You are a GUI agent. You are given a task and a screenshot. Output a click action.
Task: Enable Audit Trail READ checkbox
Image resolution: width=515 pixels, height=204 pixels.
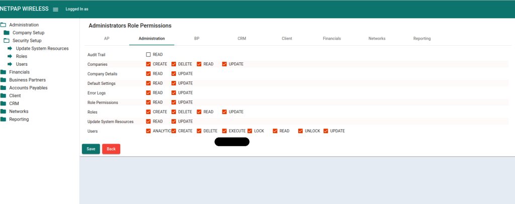click(x=148, y=54)
